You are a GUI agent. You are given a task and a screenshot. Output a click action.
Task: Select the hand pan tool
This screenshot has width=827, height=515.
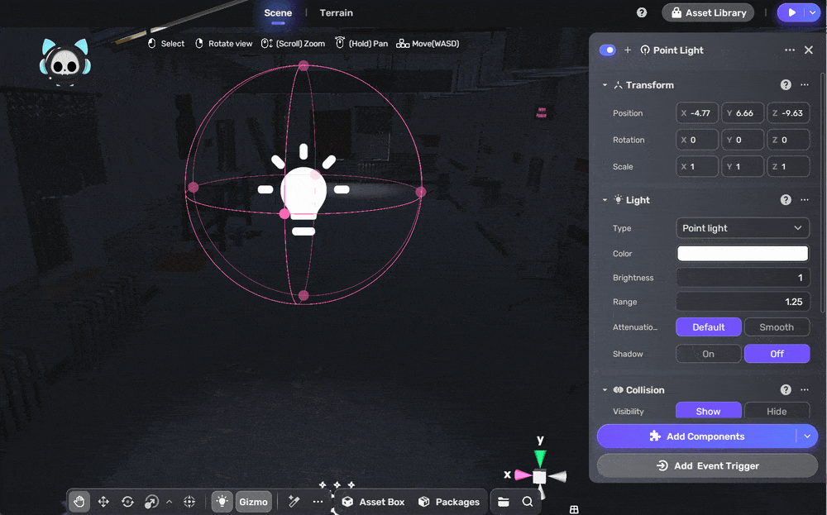point(79,501)
